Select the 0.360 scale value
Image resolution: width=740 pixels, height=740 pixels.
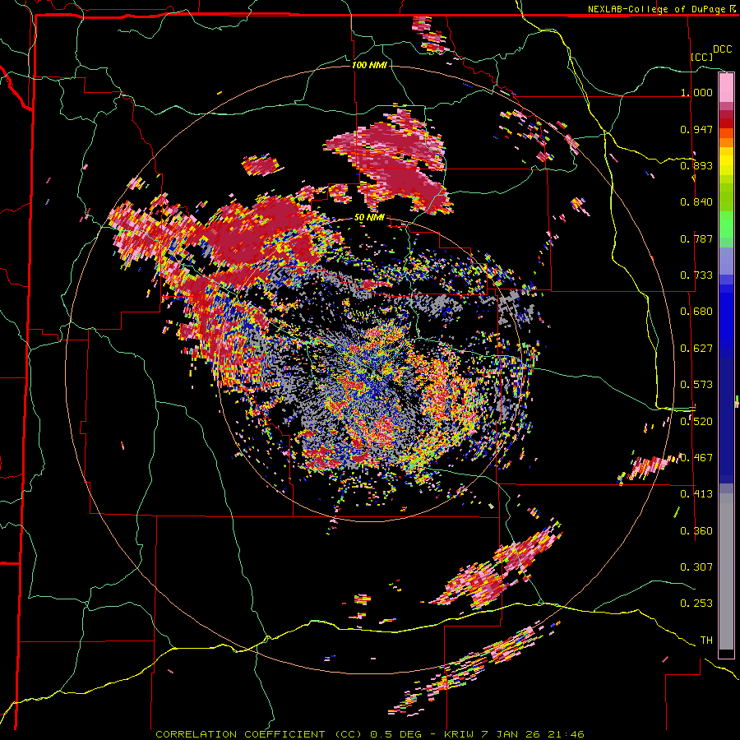pos(696,530)
